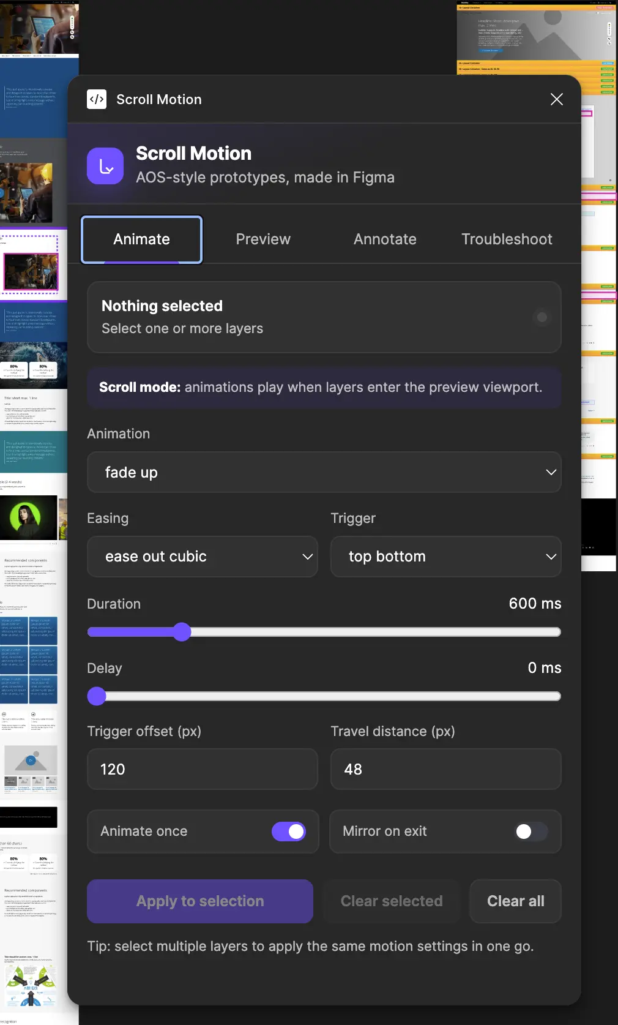Click the Travel distance input field
Viewport: 618px width, 1025px height.
(445, 769)
